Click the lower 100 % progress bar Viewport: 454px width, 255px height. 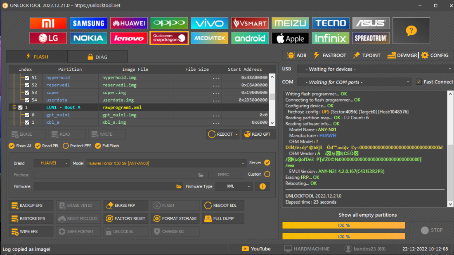[344, 236]
